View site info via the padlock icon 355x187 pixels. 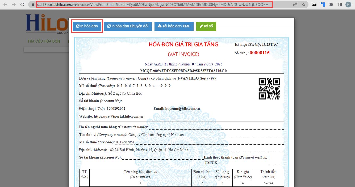click(33, 5)
